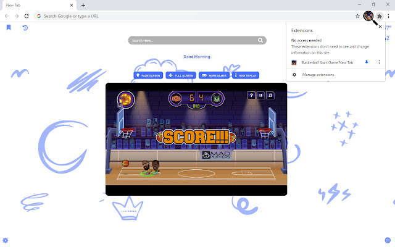Click the Extensions popup heading
Viewport: 395px width, 247px height.
(x=302, y=30)
